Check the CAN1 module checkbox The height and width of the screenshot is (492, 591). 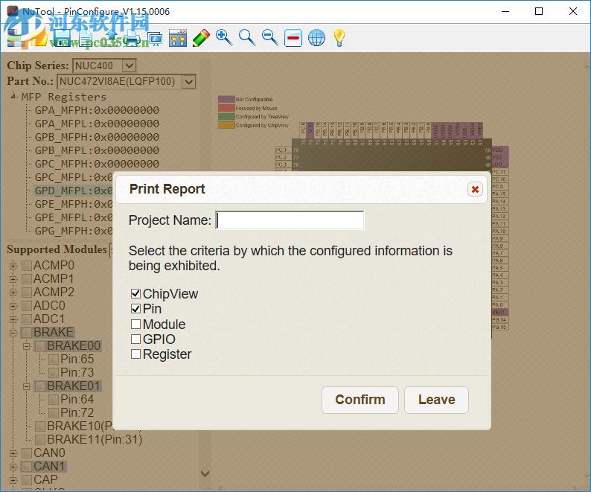tap(27, 467)
